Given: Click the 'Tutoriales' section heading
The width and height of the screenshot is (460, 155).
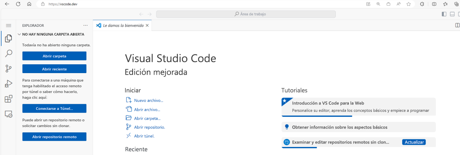Looking at the screenshot, I should pos(294,90).
